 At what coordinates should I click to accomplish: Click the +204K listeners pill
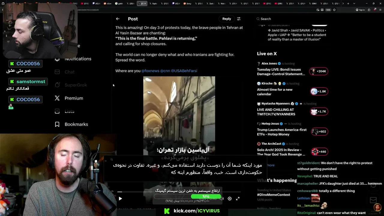tap(319, 71)
